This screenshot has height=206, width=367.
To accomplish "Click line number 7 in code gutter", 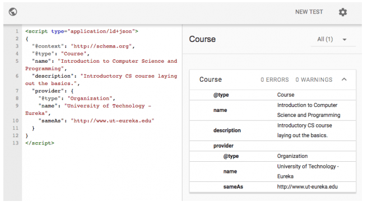I will pos(17,91).
